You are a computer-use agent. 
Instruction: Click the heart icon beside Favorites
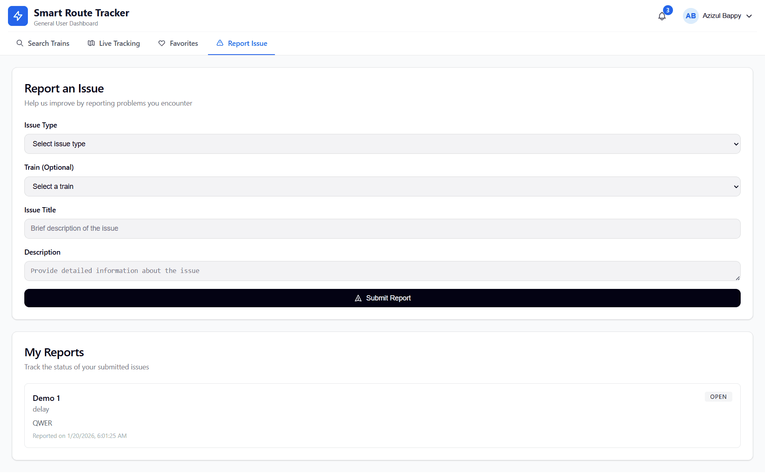(x=162, y=43)
